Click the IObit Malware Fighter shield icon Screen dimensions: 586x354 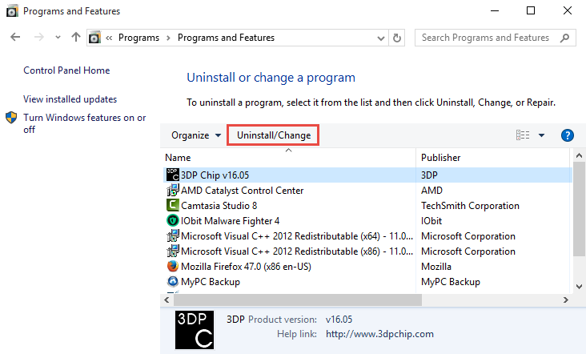(x=173, y=220)
